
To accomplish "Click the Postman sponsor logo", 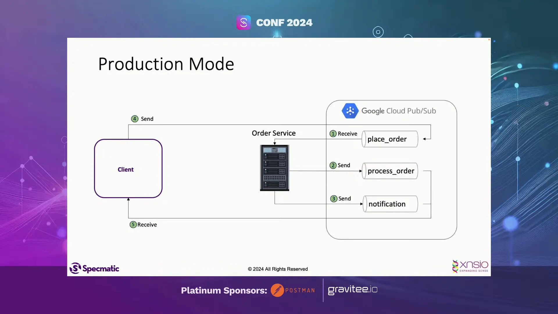I will click(293, 290).
